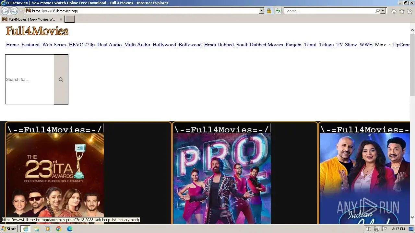Open South Dubbed Movies link

click(260, 45)
